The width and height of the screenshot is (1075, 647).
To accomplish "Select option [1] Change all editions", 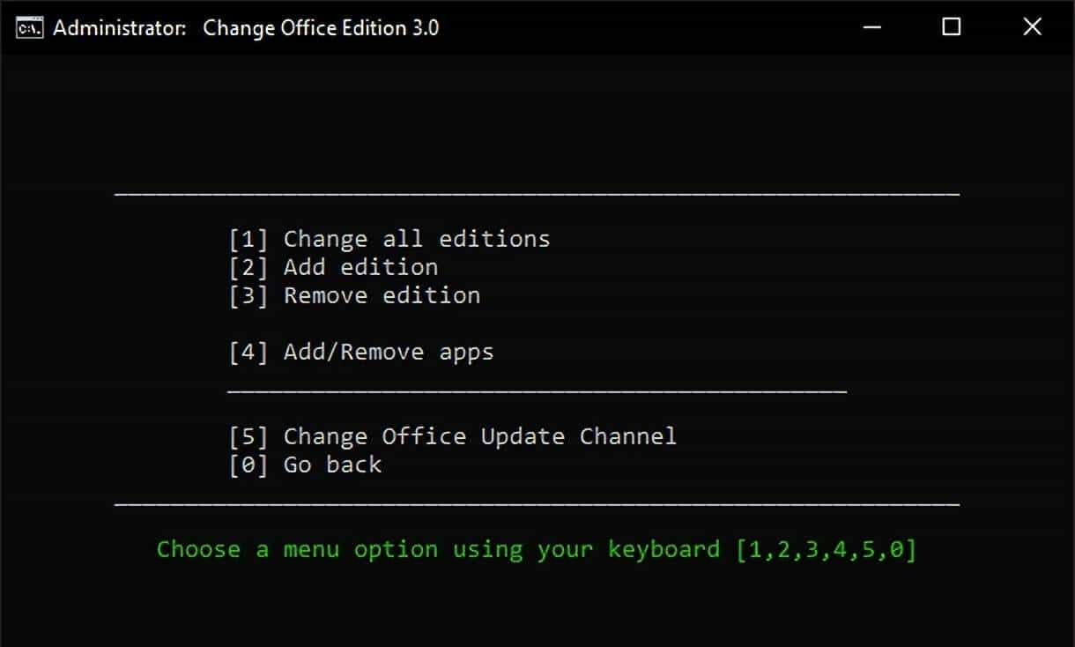I will (391, 238).
